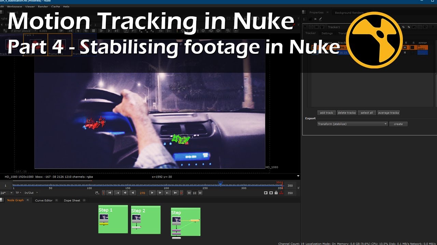The image size is (437, 245).
Task: Click the delete tracks button
Action: (347, 113)
